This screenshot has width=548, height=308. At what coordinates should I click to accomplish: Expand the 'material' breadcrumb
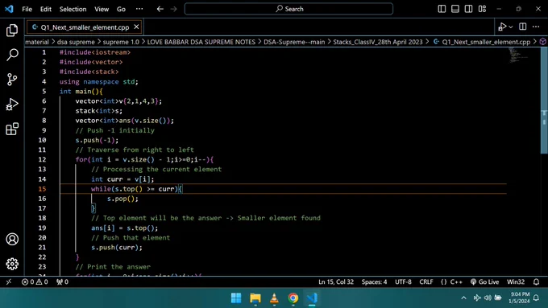(x=37, y=42)
